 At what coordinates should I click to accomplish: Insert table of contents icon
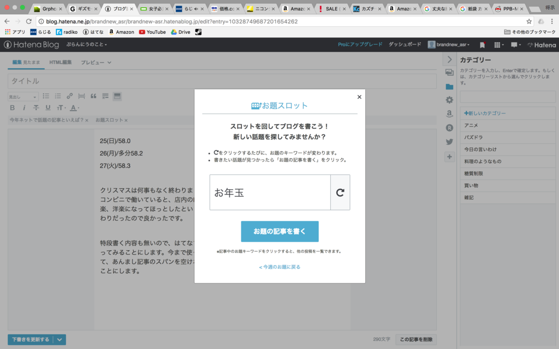pos(105,96)
